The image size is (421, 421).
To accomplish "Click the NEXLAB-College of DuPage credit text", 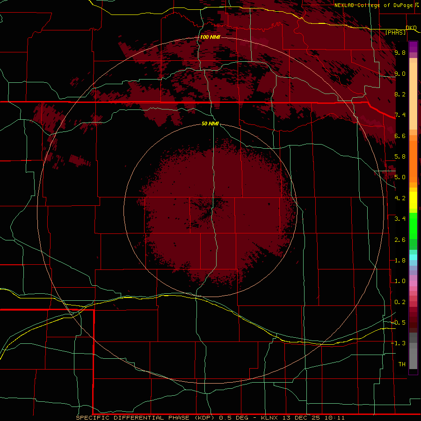I will click(x=373, y=5).
